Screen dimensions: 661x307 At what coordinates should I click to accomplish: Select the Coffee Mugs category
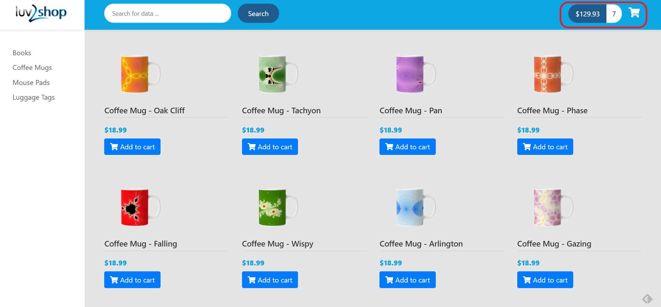(x=32, y=67)
